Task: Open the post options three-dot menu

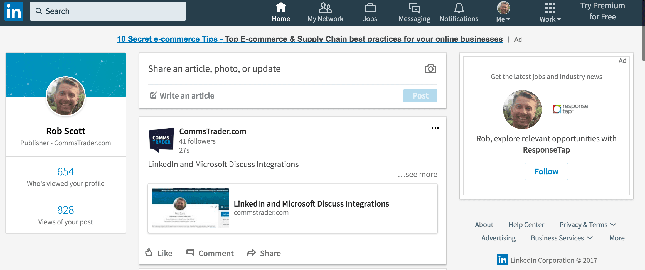Action: [x=435, y=128]
